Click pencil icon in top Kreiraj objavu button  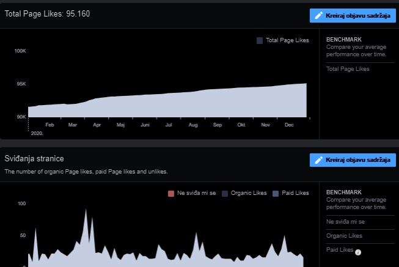[x=318, y=16]
